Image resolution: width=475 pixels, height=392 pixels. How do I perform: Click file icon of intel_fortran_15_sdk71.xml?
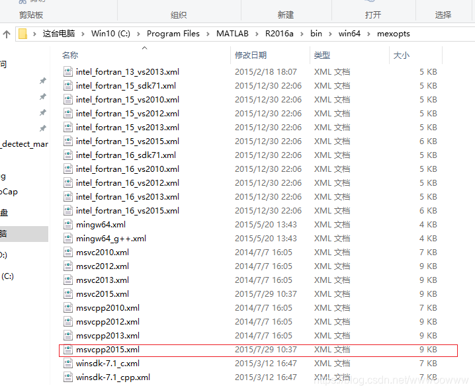(68, 86)
